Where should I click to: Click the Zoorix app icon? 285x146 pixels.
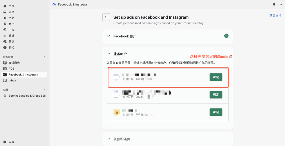pos(5,96)
